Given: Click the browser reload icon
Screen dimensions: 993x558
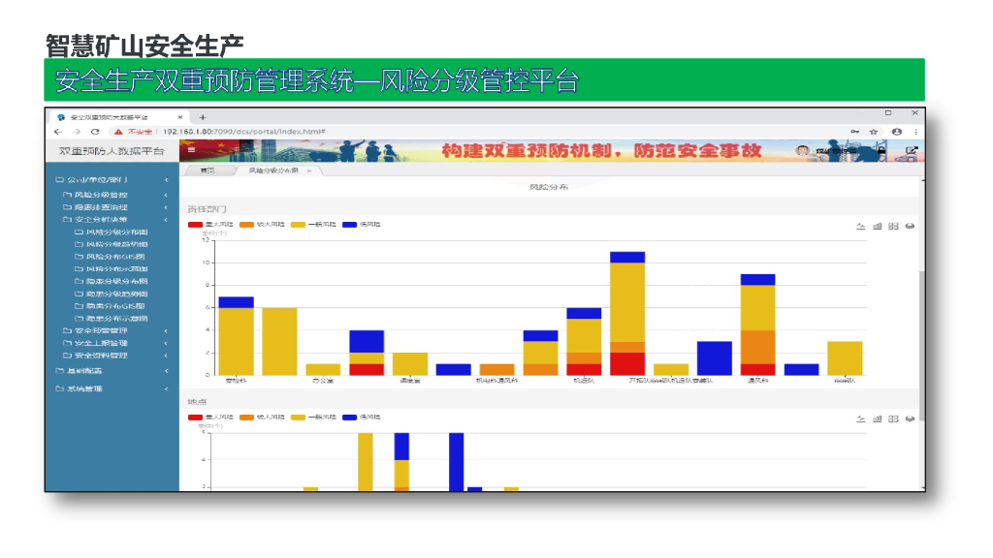Looking at the screenshot, I should 95,132.
